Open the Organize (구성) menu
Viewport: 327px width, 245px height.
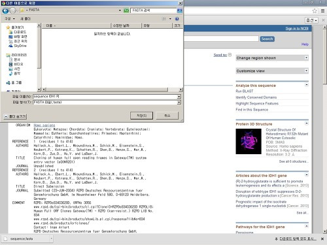(10, 19)
